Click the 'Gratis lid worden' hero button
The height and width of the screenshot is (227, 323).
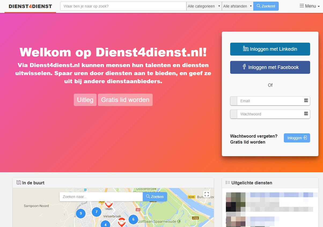tap(125, 100)
